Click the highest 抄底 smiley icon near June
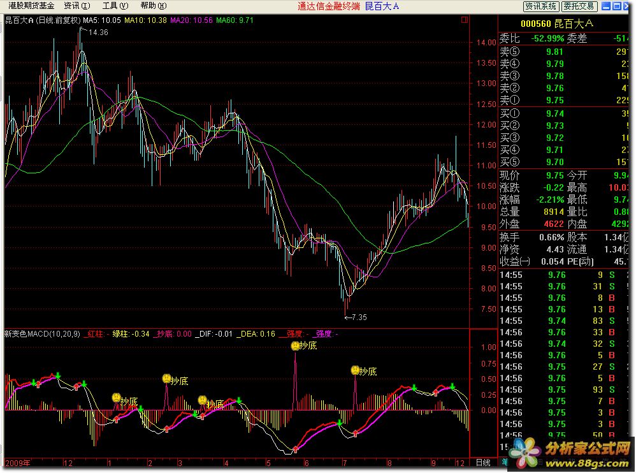636x473 pixels. (x=295, y=346)
